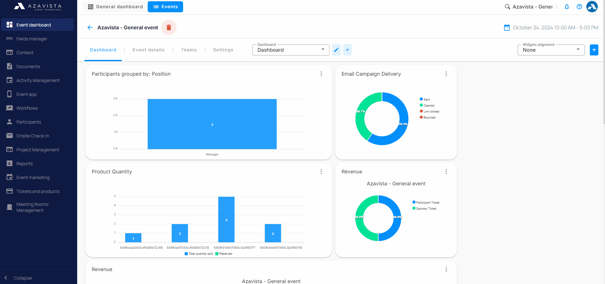This screenshot has height=284, width=605.
Task: Open options menu for Email Campaign Delivery
Action: (446, 74)
